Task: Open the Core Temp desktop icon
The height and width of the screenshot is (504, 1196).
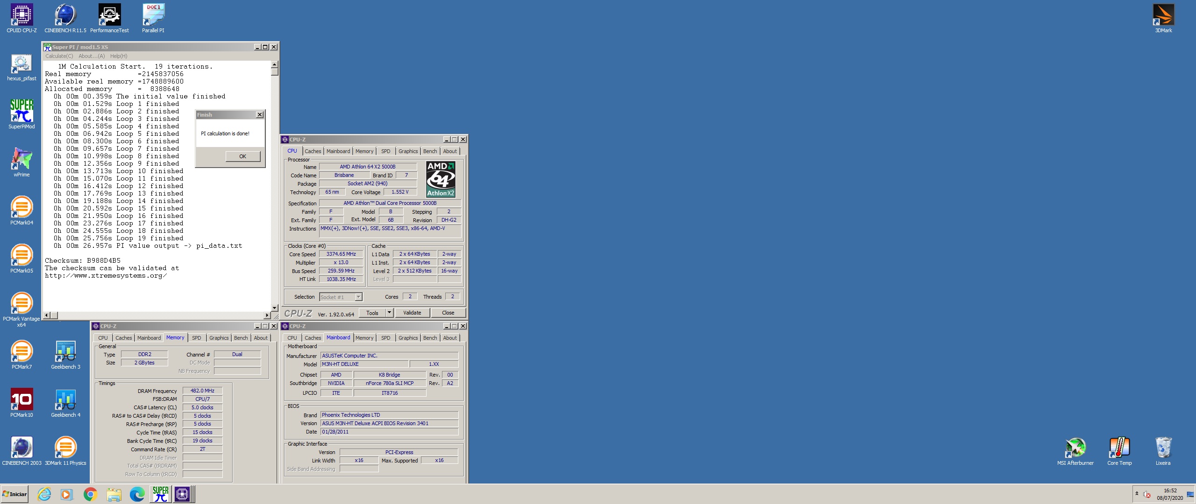Action: 1119,451
